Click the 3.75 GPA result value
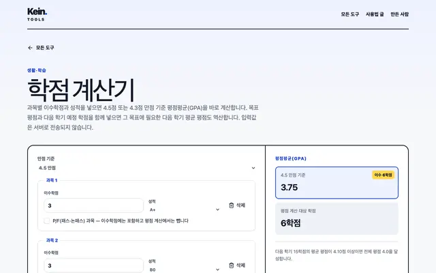The width and height of the screenshot is (436, 273). click(x=289, y=188)
